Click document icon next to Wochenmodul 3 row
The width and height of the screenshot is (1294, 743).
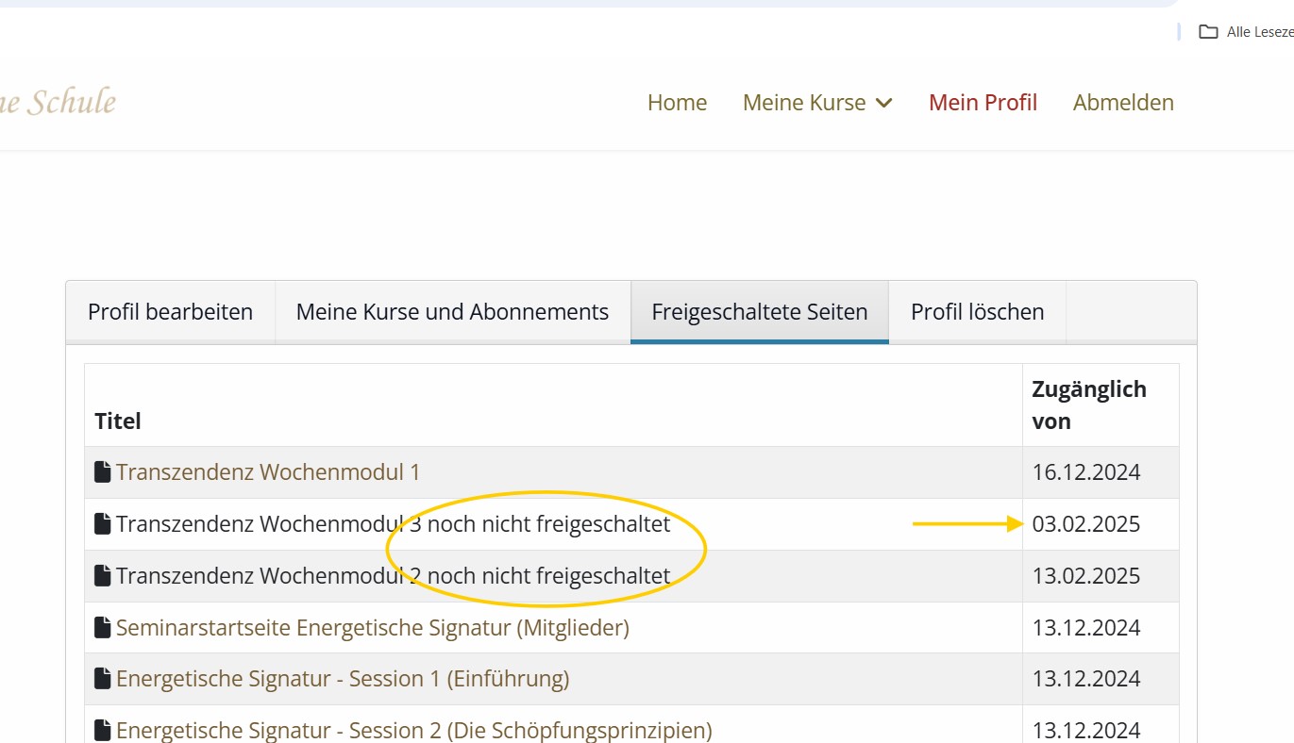click(x=103, y=524)
